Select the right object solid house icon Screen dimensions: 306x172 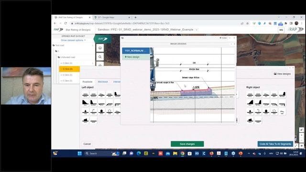[x=266, y=111]
